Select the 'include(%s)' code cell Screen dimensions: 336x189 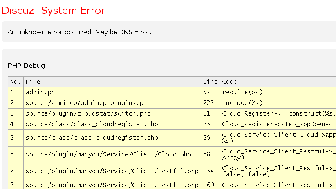coord(278,103)
